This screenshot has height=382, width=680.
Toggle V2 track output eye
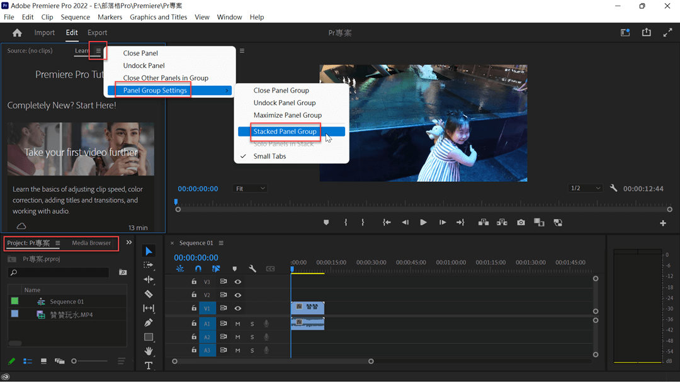pyautogui.click(x=237, y=295)
